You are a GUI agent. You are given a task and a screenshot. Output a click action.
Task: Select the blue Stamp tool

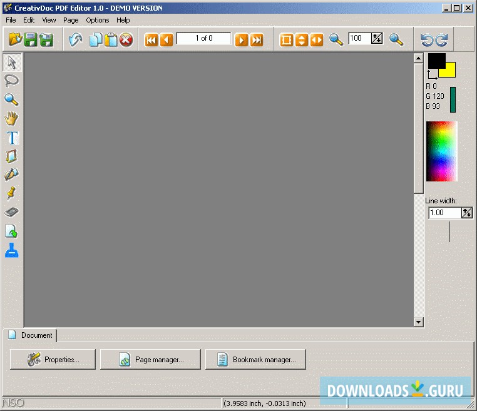11,250
